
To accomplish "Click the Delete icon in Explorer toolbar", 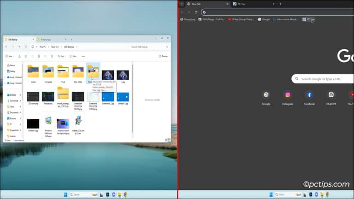I will pos(52,56).
